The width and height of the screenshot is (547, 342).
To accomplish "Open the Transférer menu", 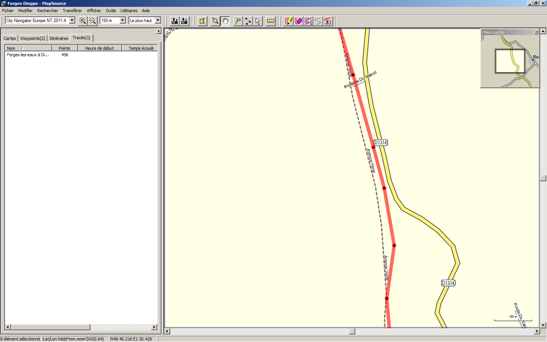I will [x=72, y=11].
